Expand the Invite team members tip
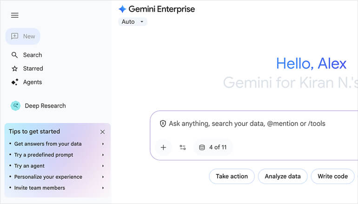This screenshot has width=358, height=204. coord(103,188)
